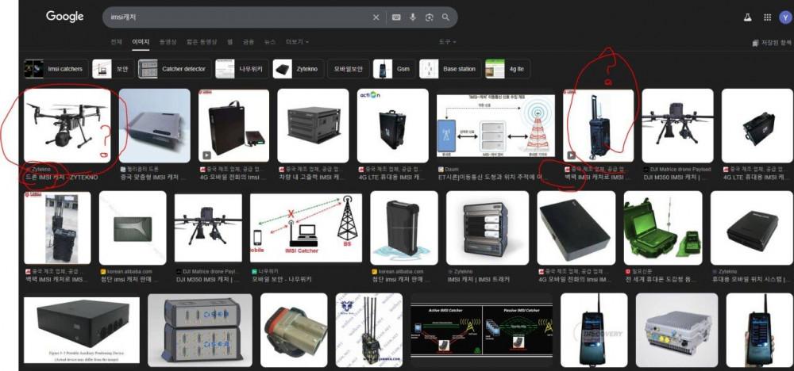
Task: Filter by the Base station chip
Action: click(x=450, y=69)
